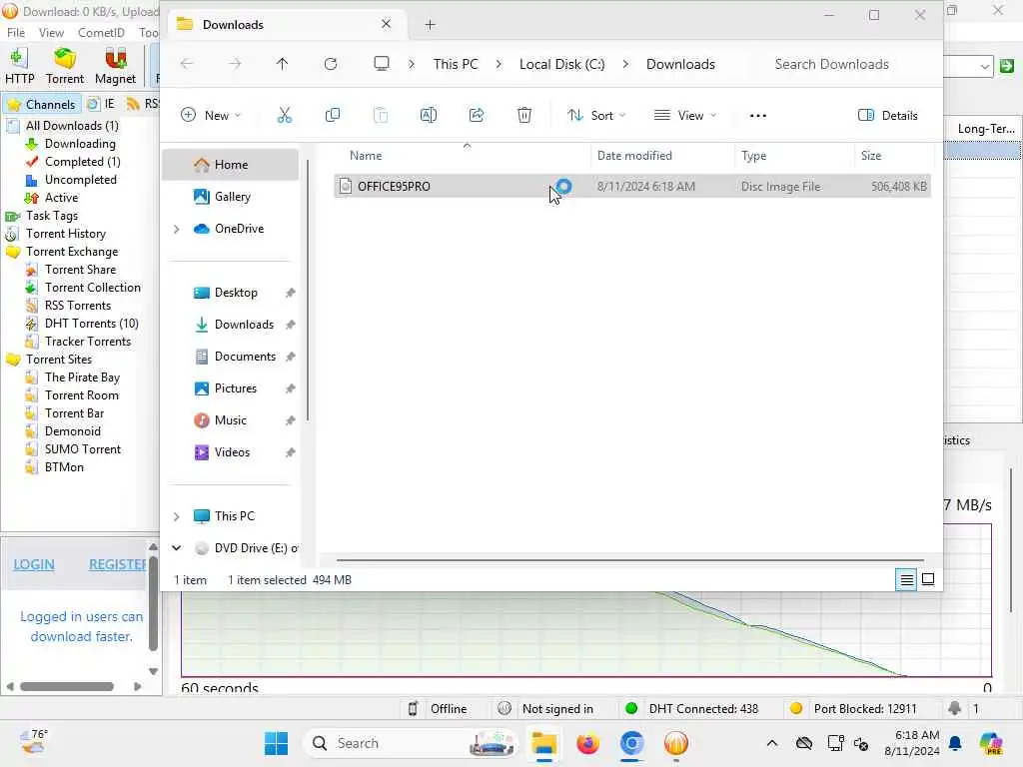
Task: Open See more options ellipsis
Action: 758,116
